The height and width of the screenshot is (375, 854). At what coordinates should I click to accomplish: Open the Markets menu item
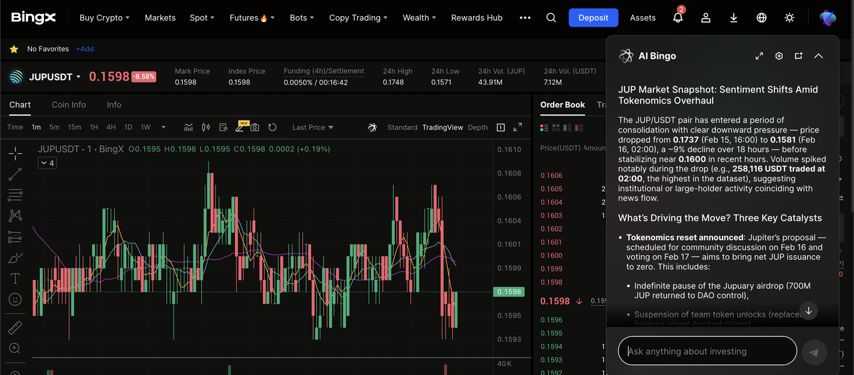(x=160, y=18)
